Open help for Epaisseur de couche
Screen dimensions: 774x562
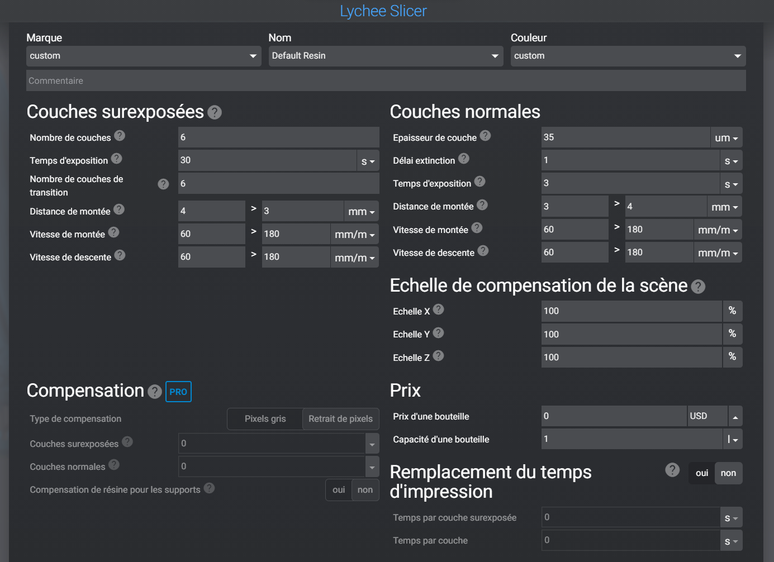pyautogui.click(x=485, y=136)
